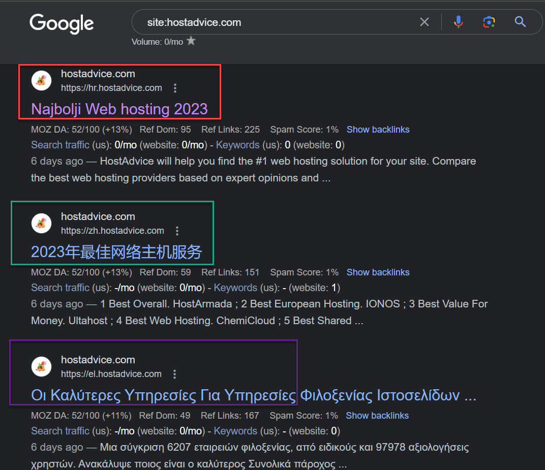Image resolution: width=545 pixels, height=470 pixels.
Task: Open the Greek Οι Καλύτερες Υπηρεσίες result
Action: coord(254,395)
